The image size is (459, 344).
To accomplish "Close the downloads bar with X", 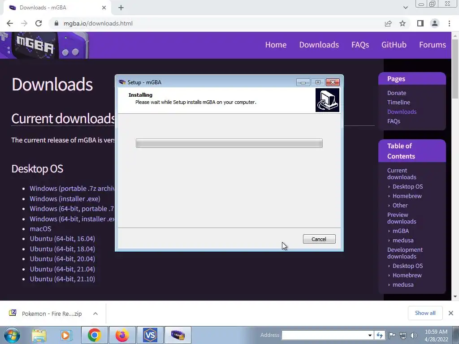I will (x=451, y=313).
